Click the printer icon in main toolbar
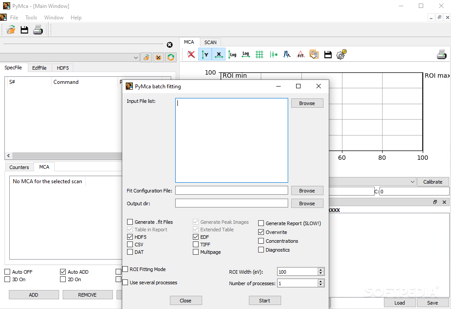The width and height of the screenshot is (451, 309). point(38,30)
